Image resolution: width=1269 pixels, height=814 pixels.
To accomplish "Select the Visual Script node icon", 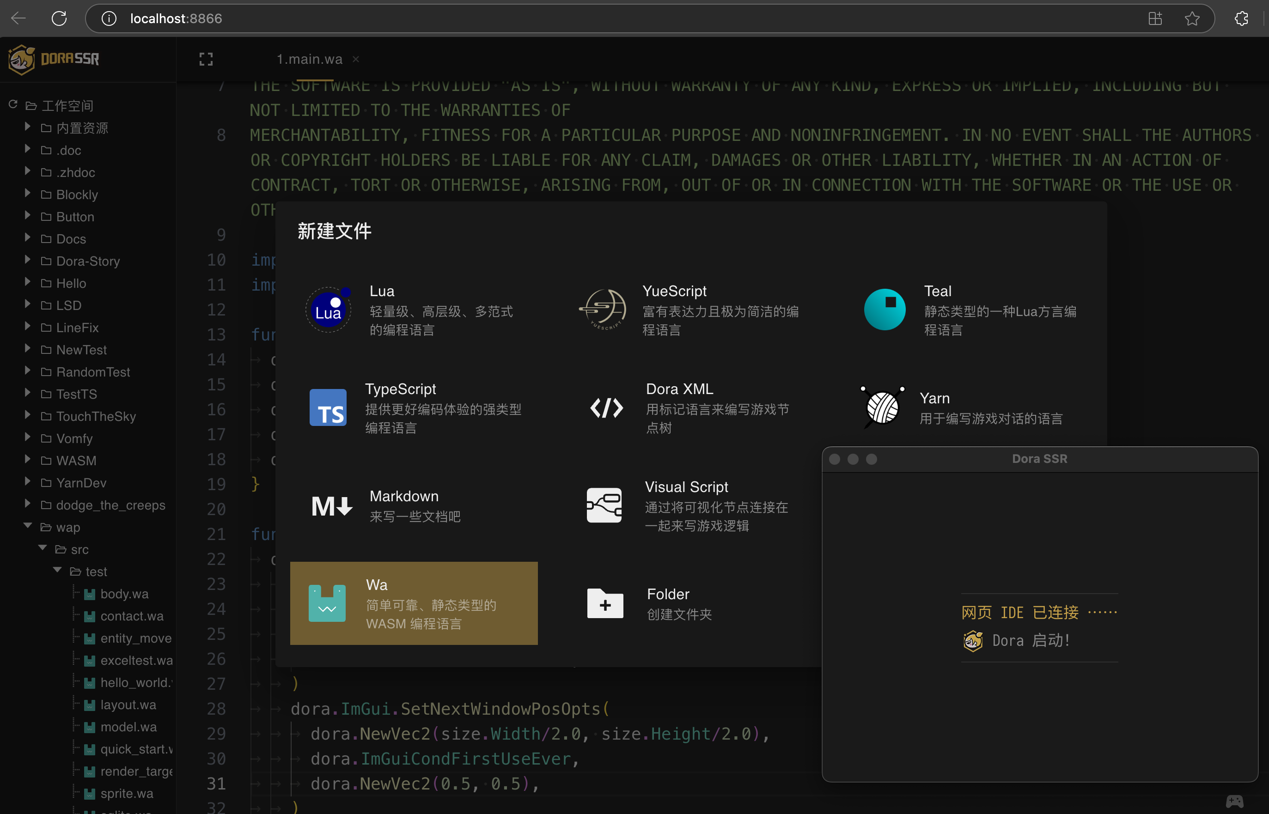I will tap(604, 506).
